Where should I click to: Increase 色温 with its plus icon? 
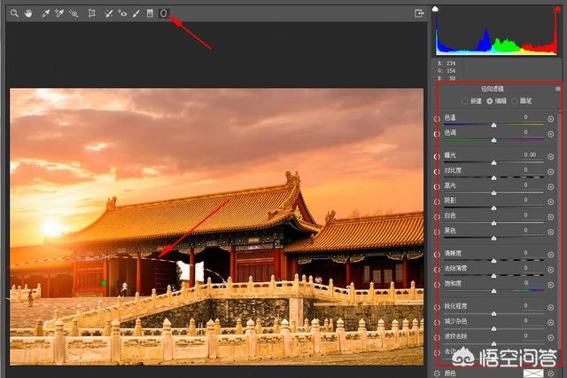coord(550,119)
